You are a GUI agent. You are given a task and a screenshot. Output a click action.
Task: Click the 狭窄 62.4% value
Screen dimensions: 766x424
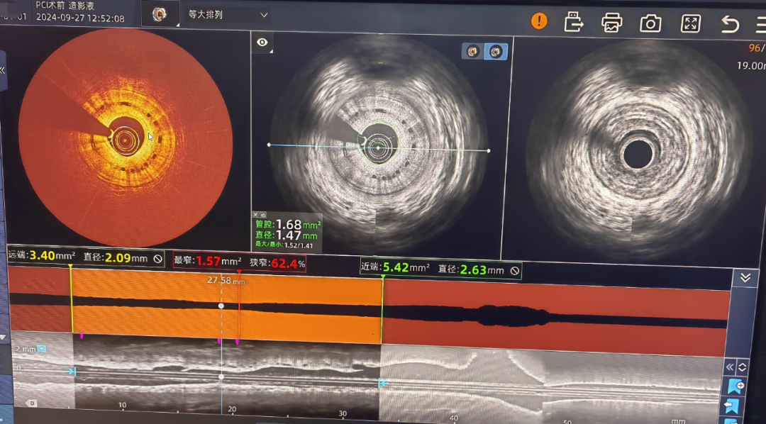[277, 263]
